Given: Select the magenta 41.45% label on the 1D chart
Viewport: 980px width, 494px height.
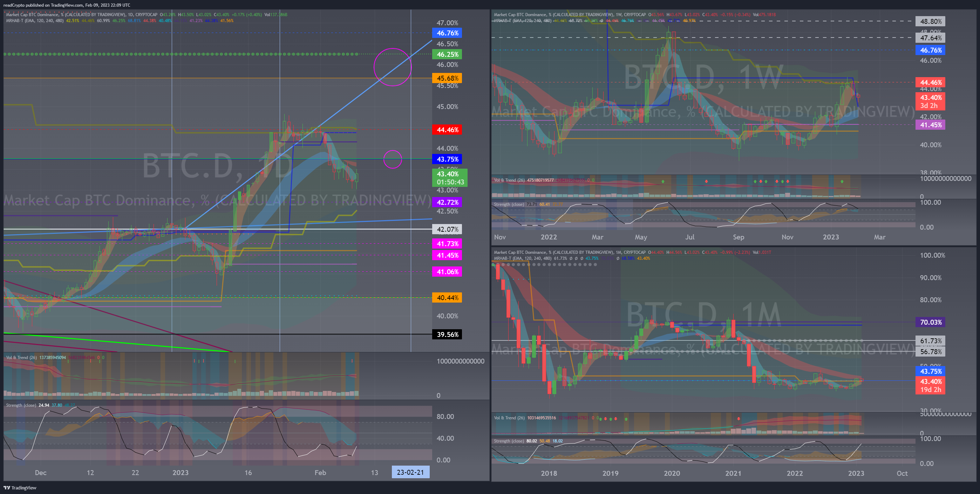Looking at the screenshot, I should pos(447,255).
